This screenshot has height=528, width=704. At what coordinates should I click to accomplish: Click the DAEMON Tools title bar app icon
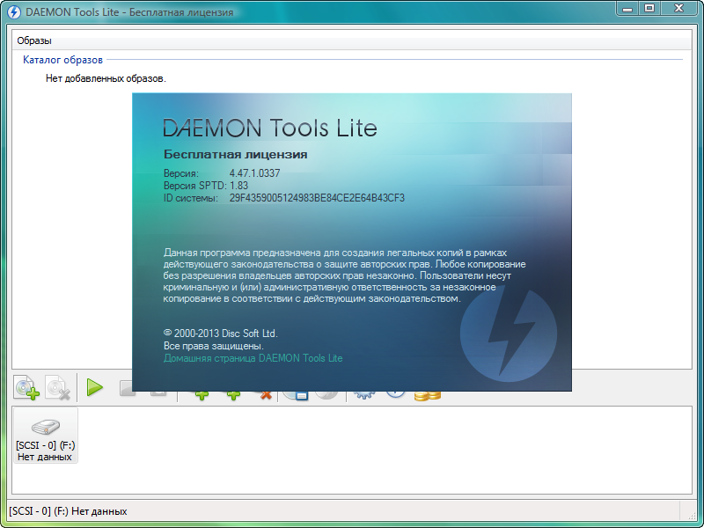[14, 11]
